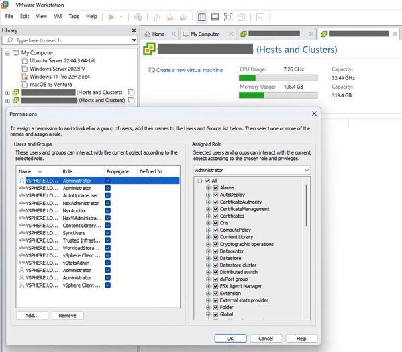Open the Edit menu
This screenshot has width=402, height=352.
coord(25,16)
